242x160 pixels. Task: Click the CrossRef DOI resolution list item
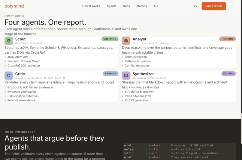click(24, 66)
